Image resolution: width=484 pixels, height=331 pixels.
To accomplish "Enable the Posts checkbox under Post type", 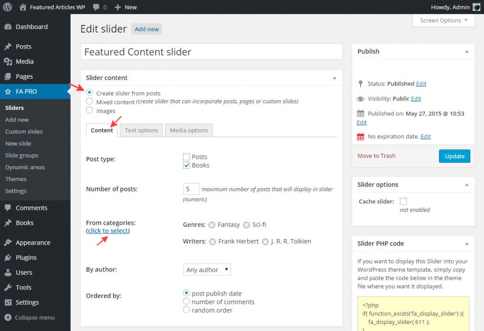I will pyautogui.click(x=186, y=157).
